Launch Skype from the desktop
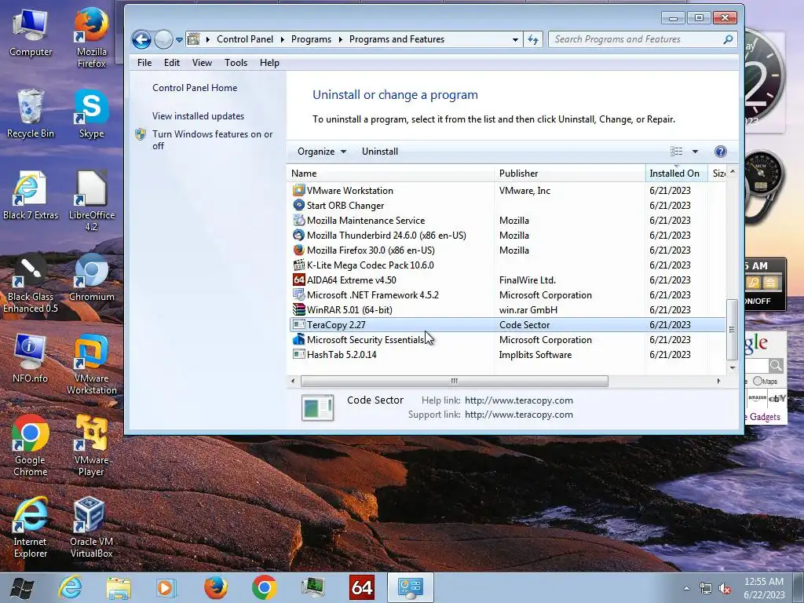Screen dimensions: 804x603 (91, 114)
